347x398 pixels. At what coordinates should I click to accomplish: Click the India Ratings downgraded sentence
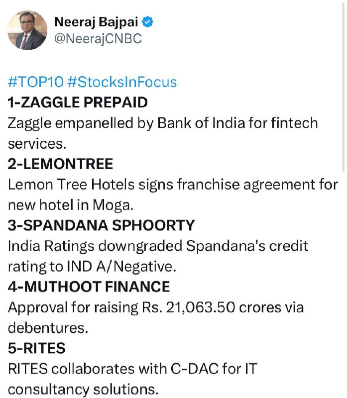pyautogui.click(x=158, y=256)
